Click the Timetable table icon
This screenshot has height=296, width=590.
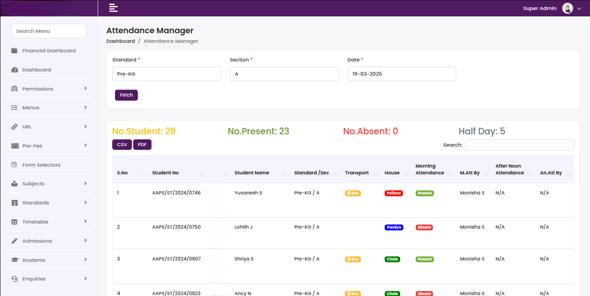click(14, 222)
